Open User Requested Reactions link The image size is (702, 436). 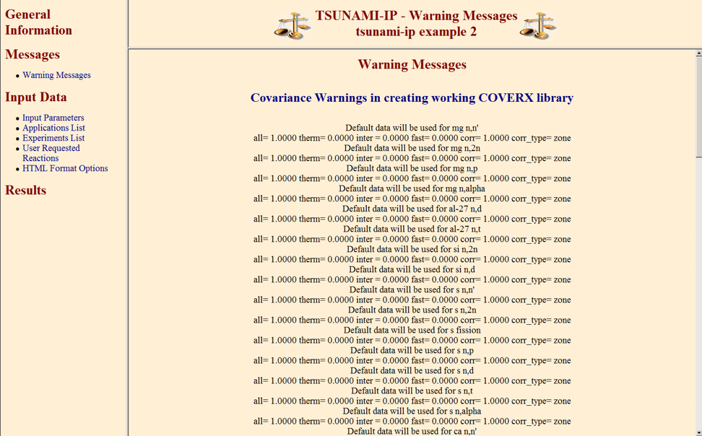51,153
